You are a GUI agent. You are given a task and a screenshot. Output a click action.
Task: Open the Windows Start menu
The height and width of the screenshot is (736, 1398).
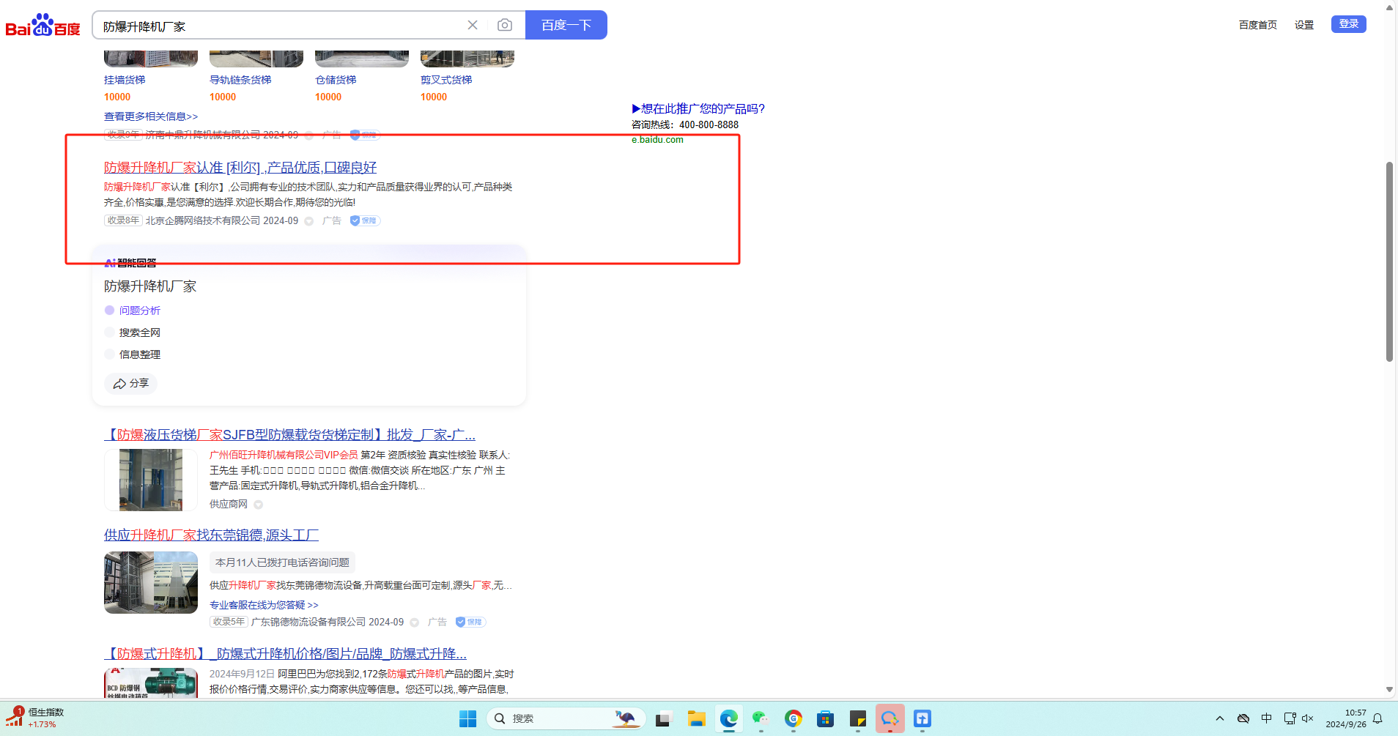[x=467, y=718]
